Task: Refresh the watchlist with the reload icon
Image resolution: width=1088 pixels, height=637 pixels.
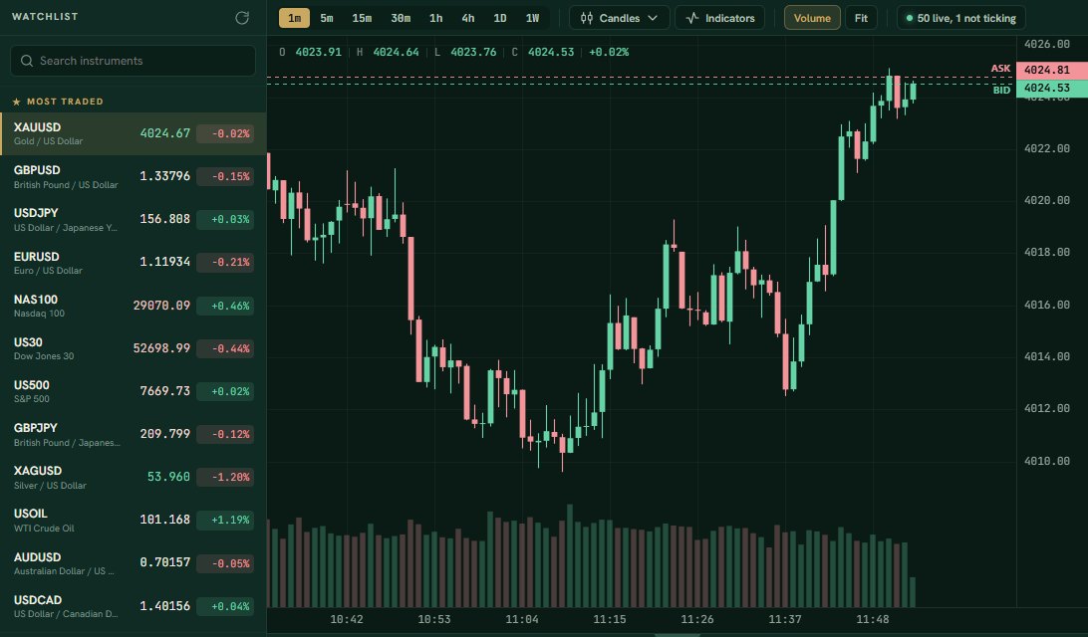Action: coord(241,17)
